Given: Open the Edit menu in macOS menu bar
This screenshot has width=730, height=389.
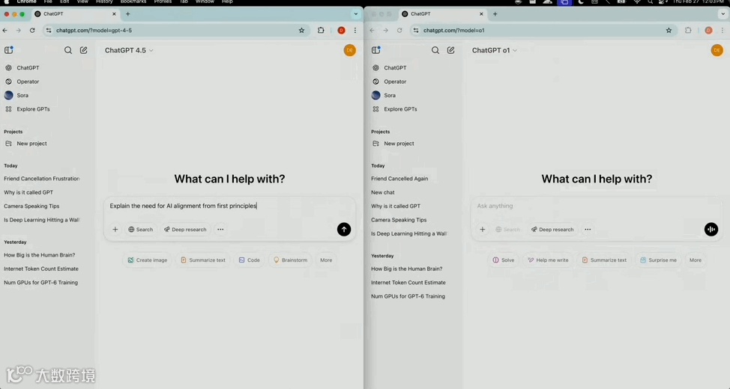Looking at the screenshot, I should pyautogui.click(x=64, y=1).
